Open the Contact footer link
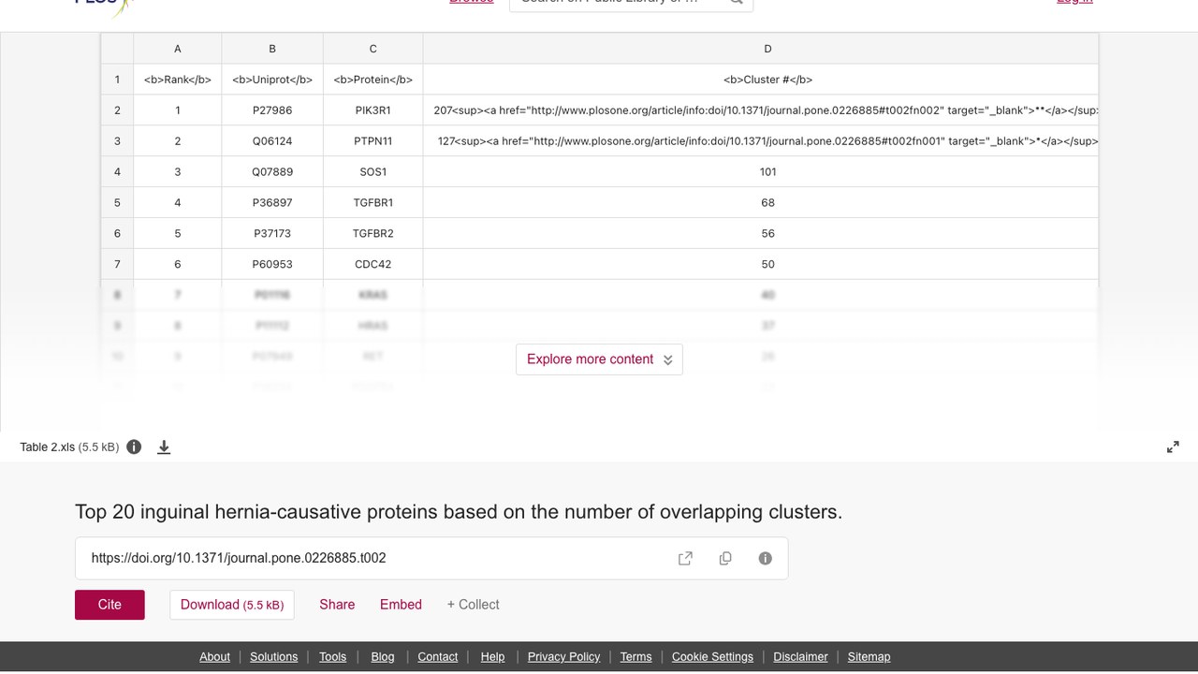 437,657
